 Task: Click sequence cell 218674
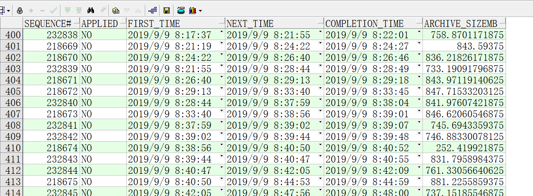(51, 148)
